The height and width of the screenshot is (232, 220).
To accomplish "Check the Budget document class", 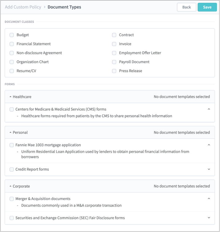I will (12, 35).
